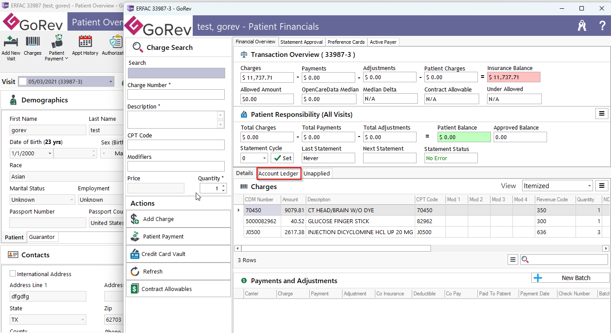
Task: Click menu icon beside charges search box
Action: [x=513, y=259]
